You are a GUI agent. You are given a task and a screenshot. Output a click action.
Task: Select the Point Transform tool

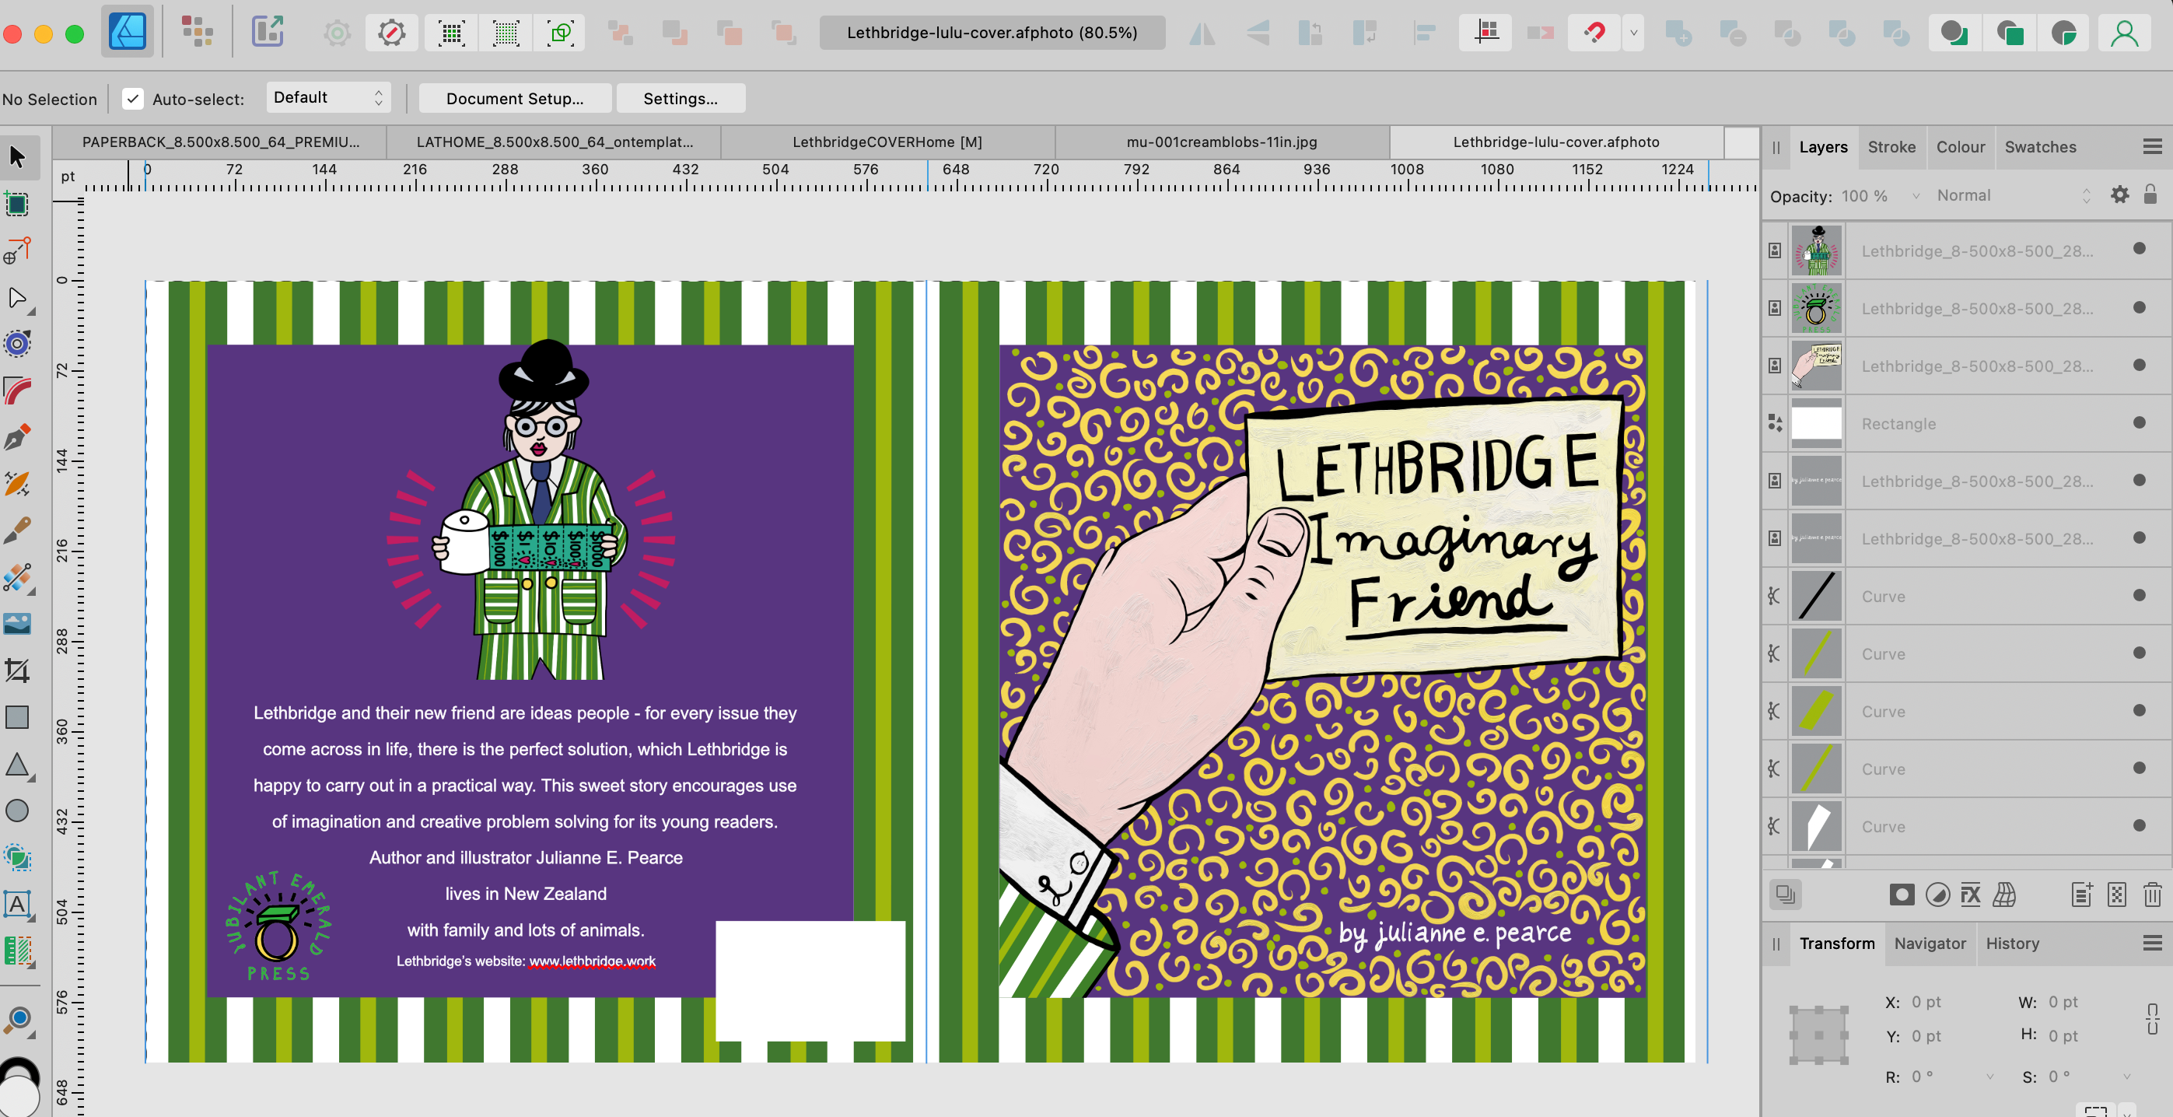pos(17,250)
